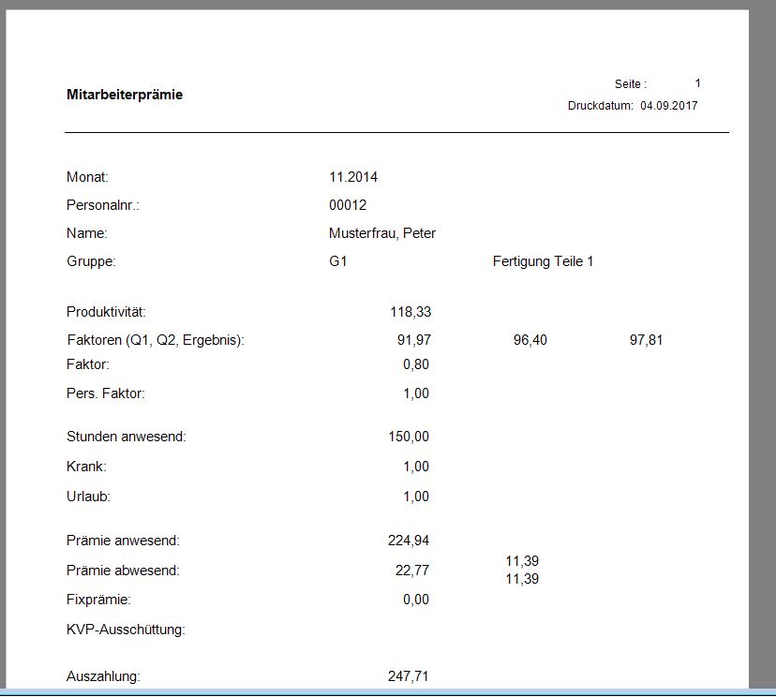The image size is (776, 697).
Task: Select the group description Fertigung Teile 1
Action: click(544, 262)
